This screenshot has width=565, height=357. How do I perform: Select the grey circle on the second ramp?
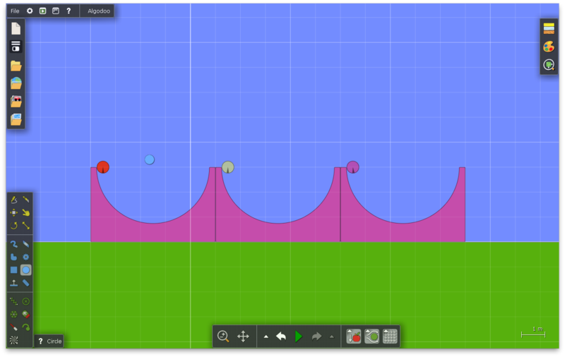[x=227, y=167]
